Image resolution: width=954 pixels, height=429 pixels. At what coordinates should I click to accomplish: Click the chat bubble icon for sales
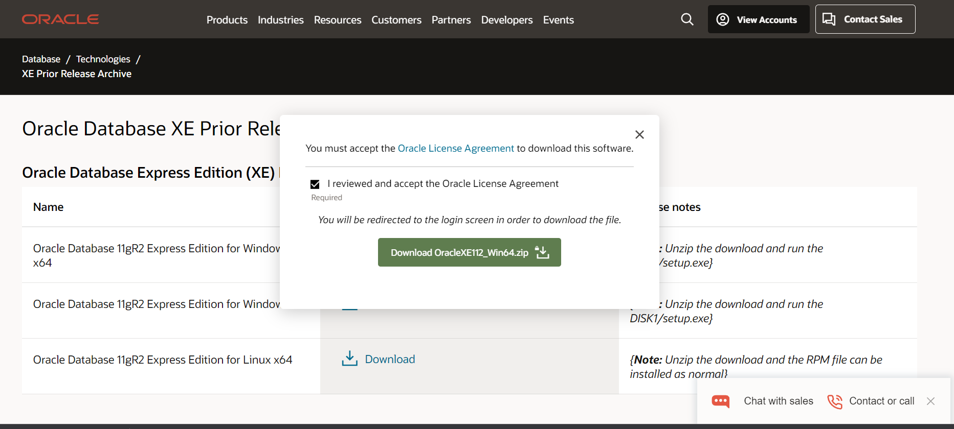[721, 401]
